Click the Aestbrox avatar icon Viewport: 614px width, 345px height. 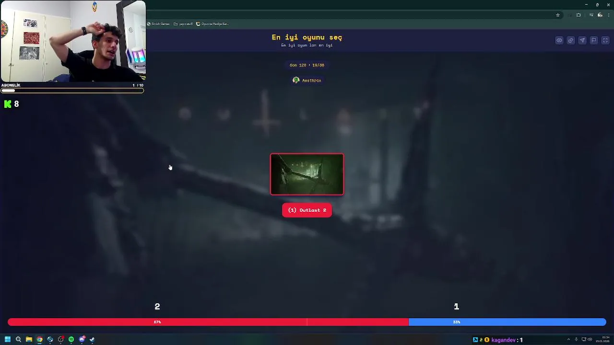[296, 80]
